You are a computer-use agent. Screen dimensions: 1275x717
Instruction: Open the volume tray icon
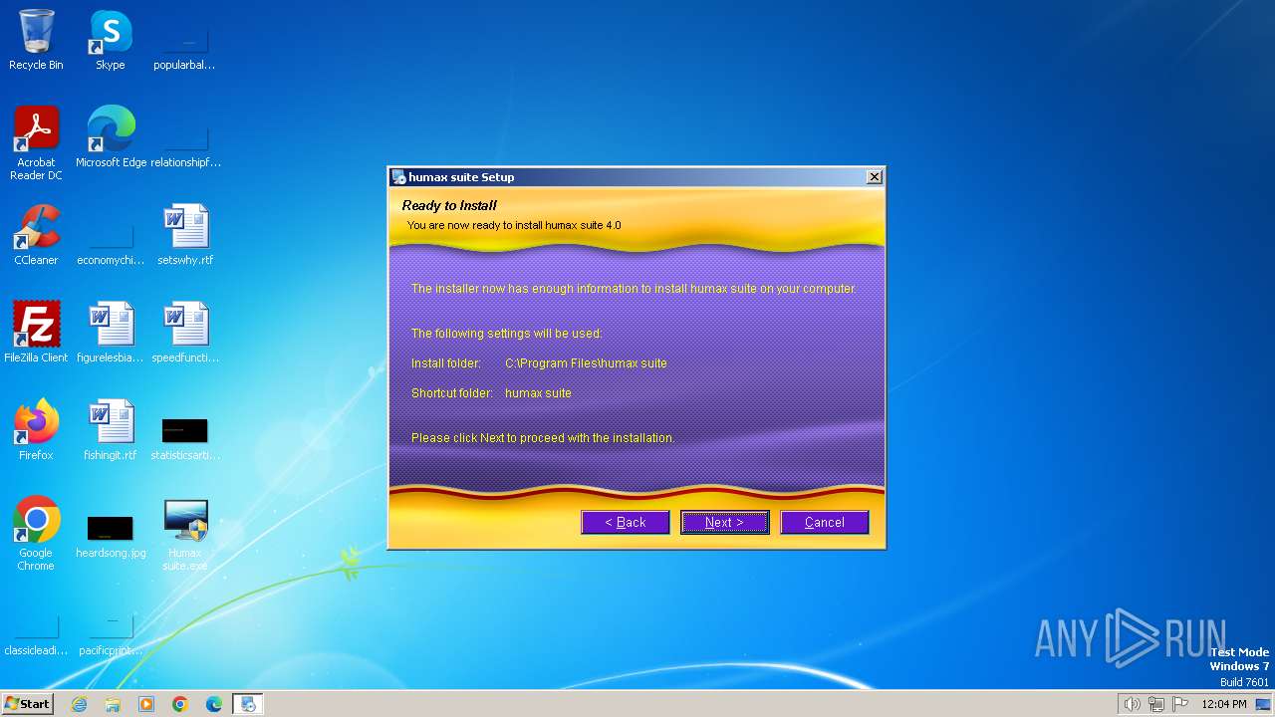(1132, 704)
